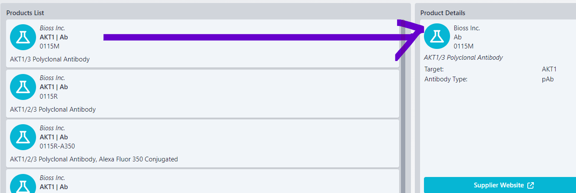Click the Antibody Type value pAb
The height and width of the screenshot is (193, 576).
tap(548, 79)
